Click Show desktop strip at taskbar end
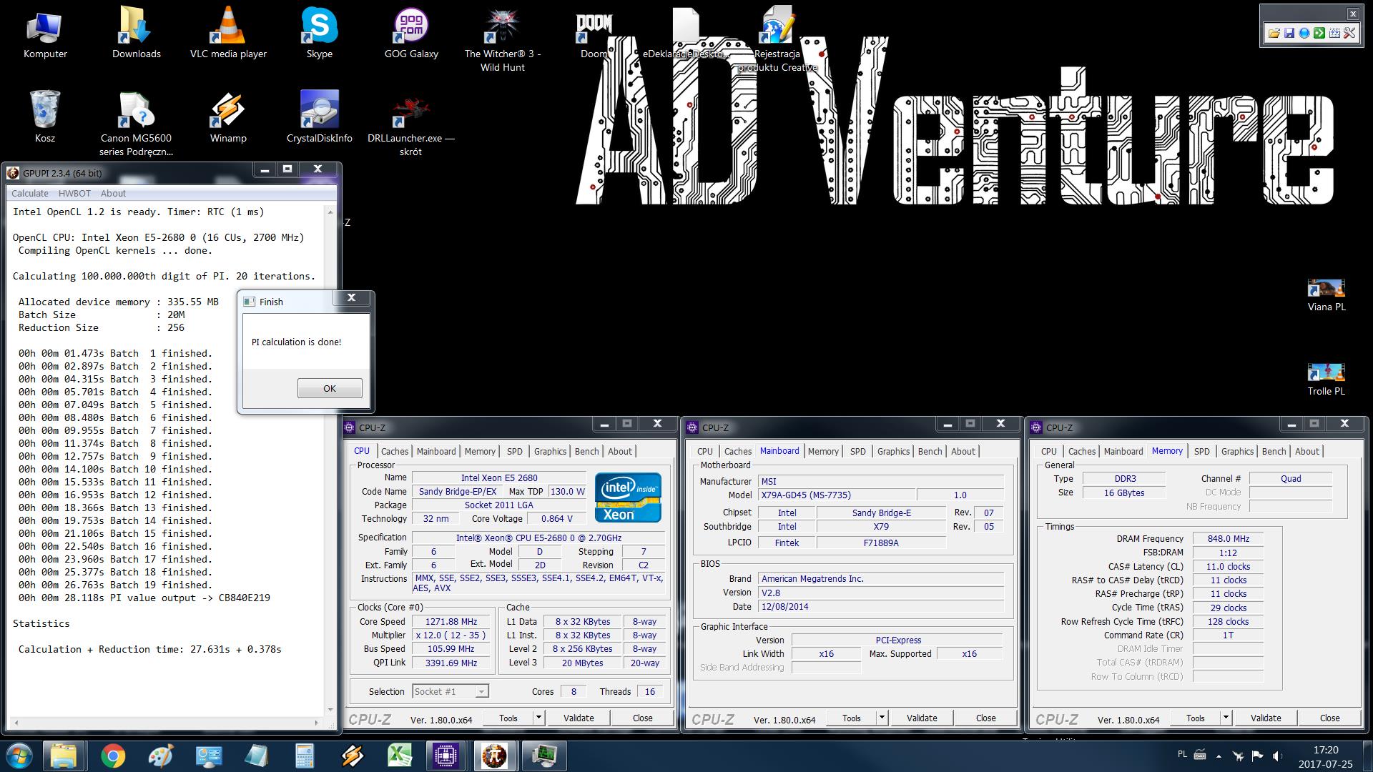 [1368, 756]
